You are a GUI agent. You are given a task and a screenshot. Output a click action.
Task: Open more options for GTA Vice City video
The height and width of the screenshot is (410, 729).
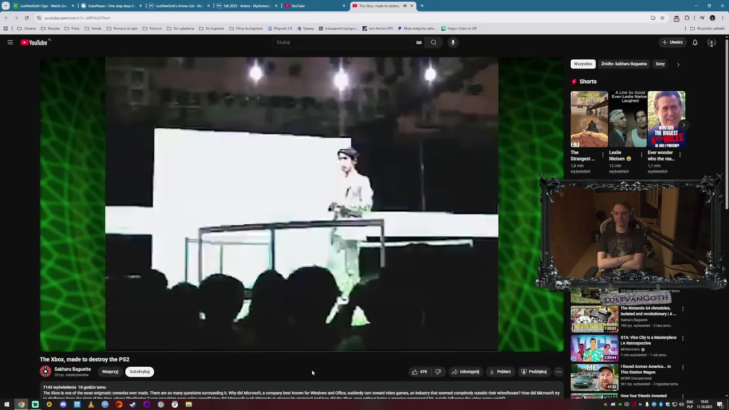pyautogui.click(x=682, y=338)
